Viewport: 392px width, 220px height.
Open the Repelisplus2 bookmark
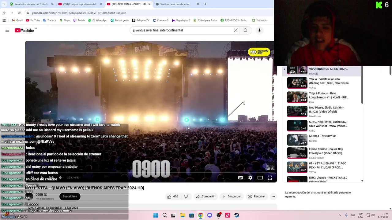[x=181, y=20]
